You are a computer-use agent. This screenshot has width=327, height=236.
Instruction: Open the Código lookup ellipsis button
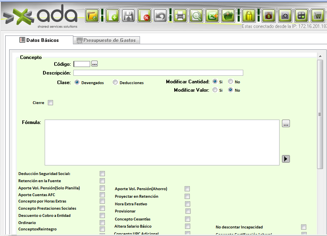(95, 64)
